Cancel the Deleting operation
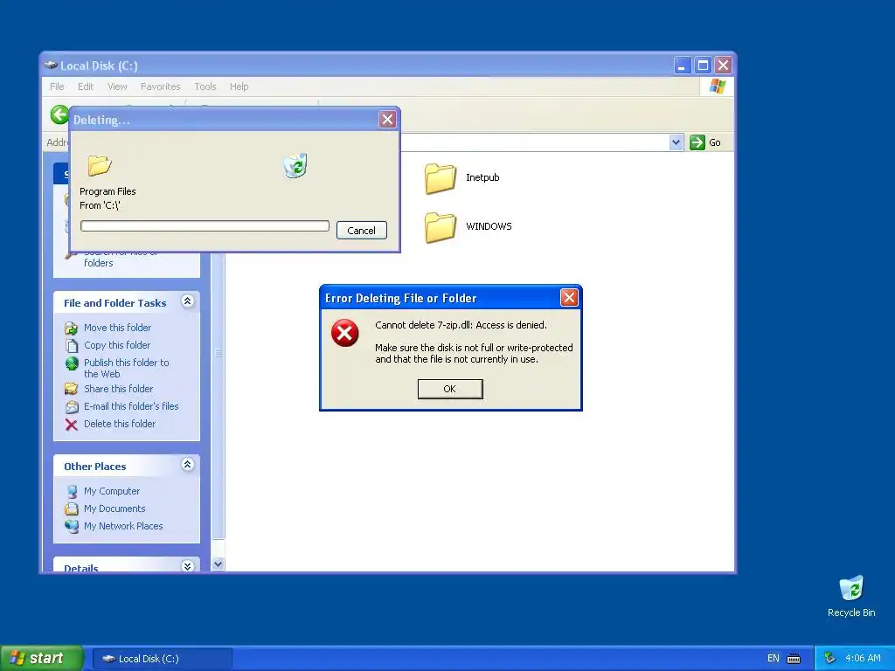 (x=361, y=230)
